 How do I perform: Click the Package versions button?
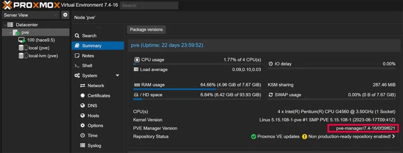pos(146,29)
